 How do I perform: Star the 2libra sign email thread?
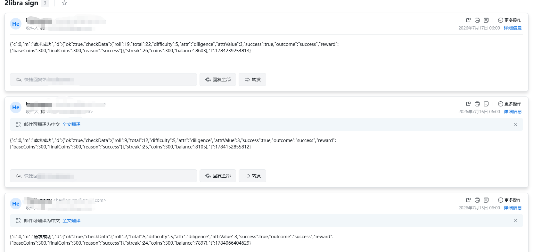pos(64,3)
